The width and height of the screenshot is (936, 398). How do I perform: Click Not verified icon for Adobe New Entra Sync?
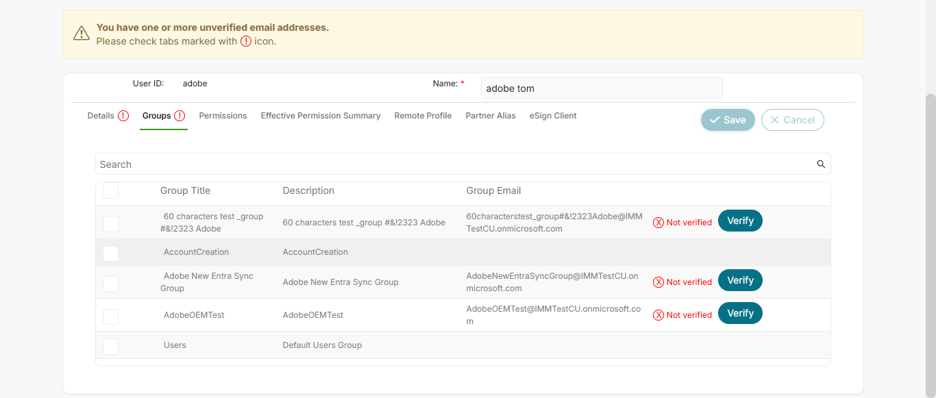coord(658,282)
